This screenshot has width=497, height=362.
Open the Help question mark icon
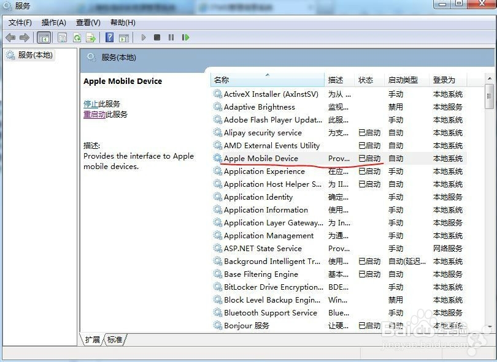click(x=109, y=37)
